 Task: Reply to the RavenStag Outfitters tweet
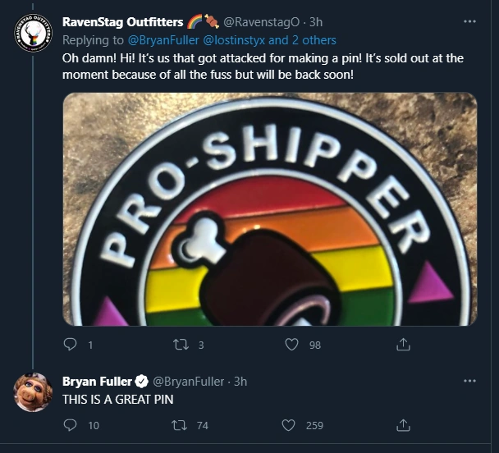pyautogui.click(x=70, y=345)
